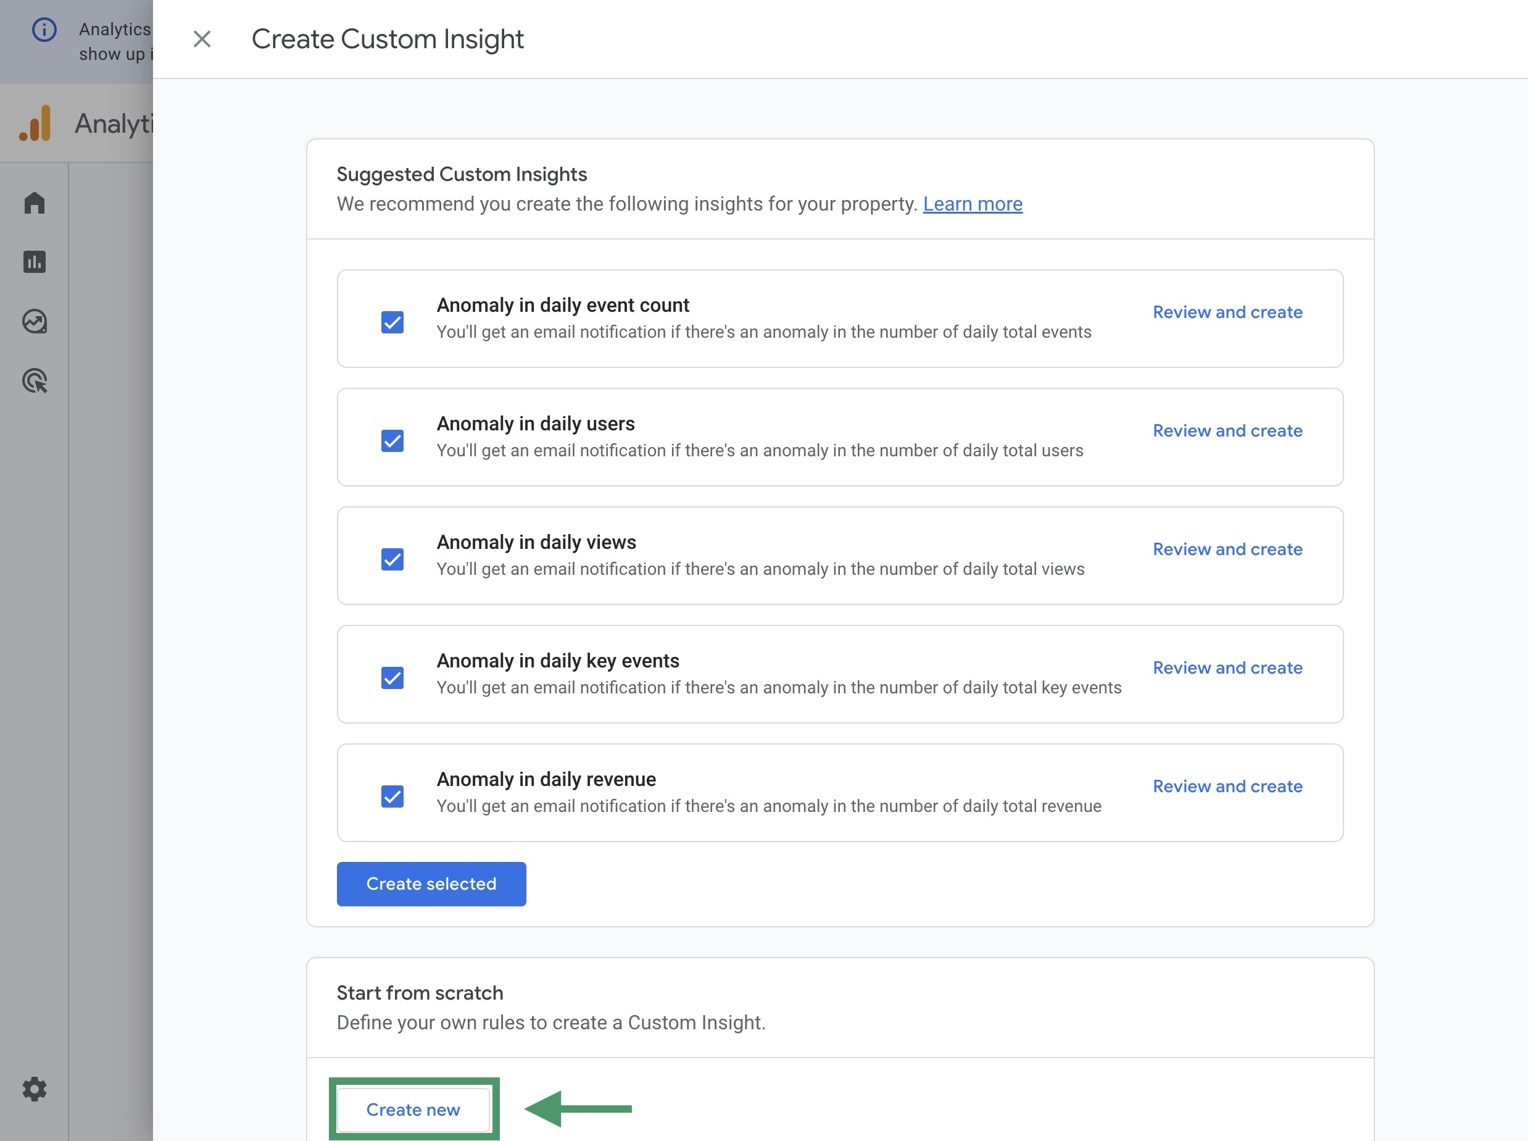Open Advertising from the sidebar
The width and height of the screenshot is (1528, 1141).
(x=34, y=381)
